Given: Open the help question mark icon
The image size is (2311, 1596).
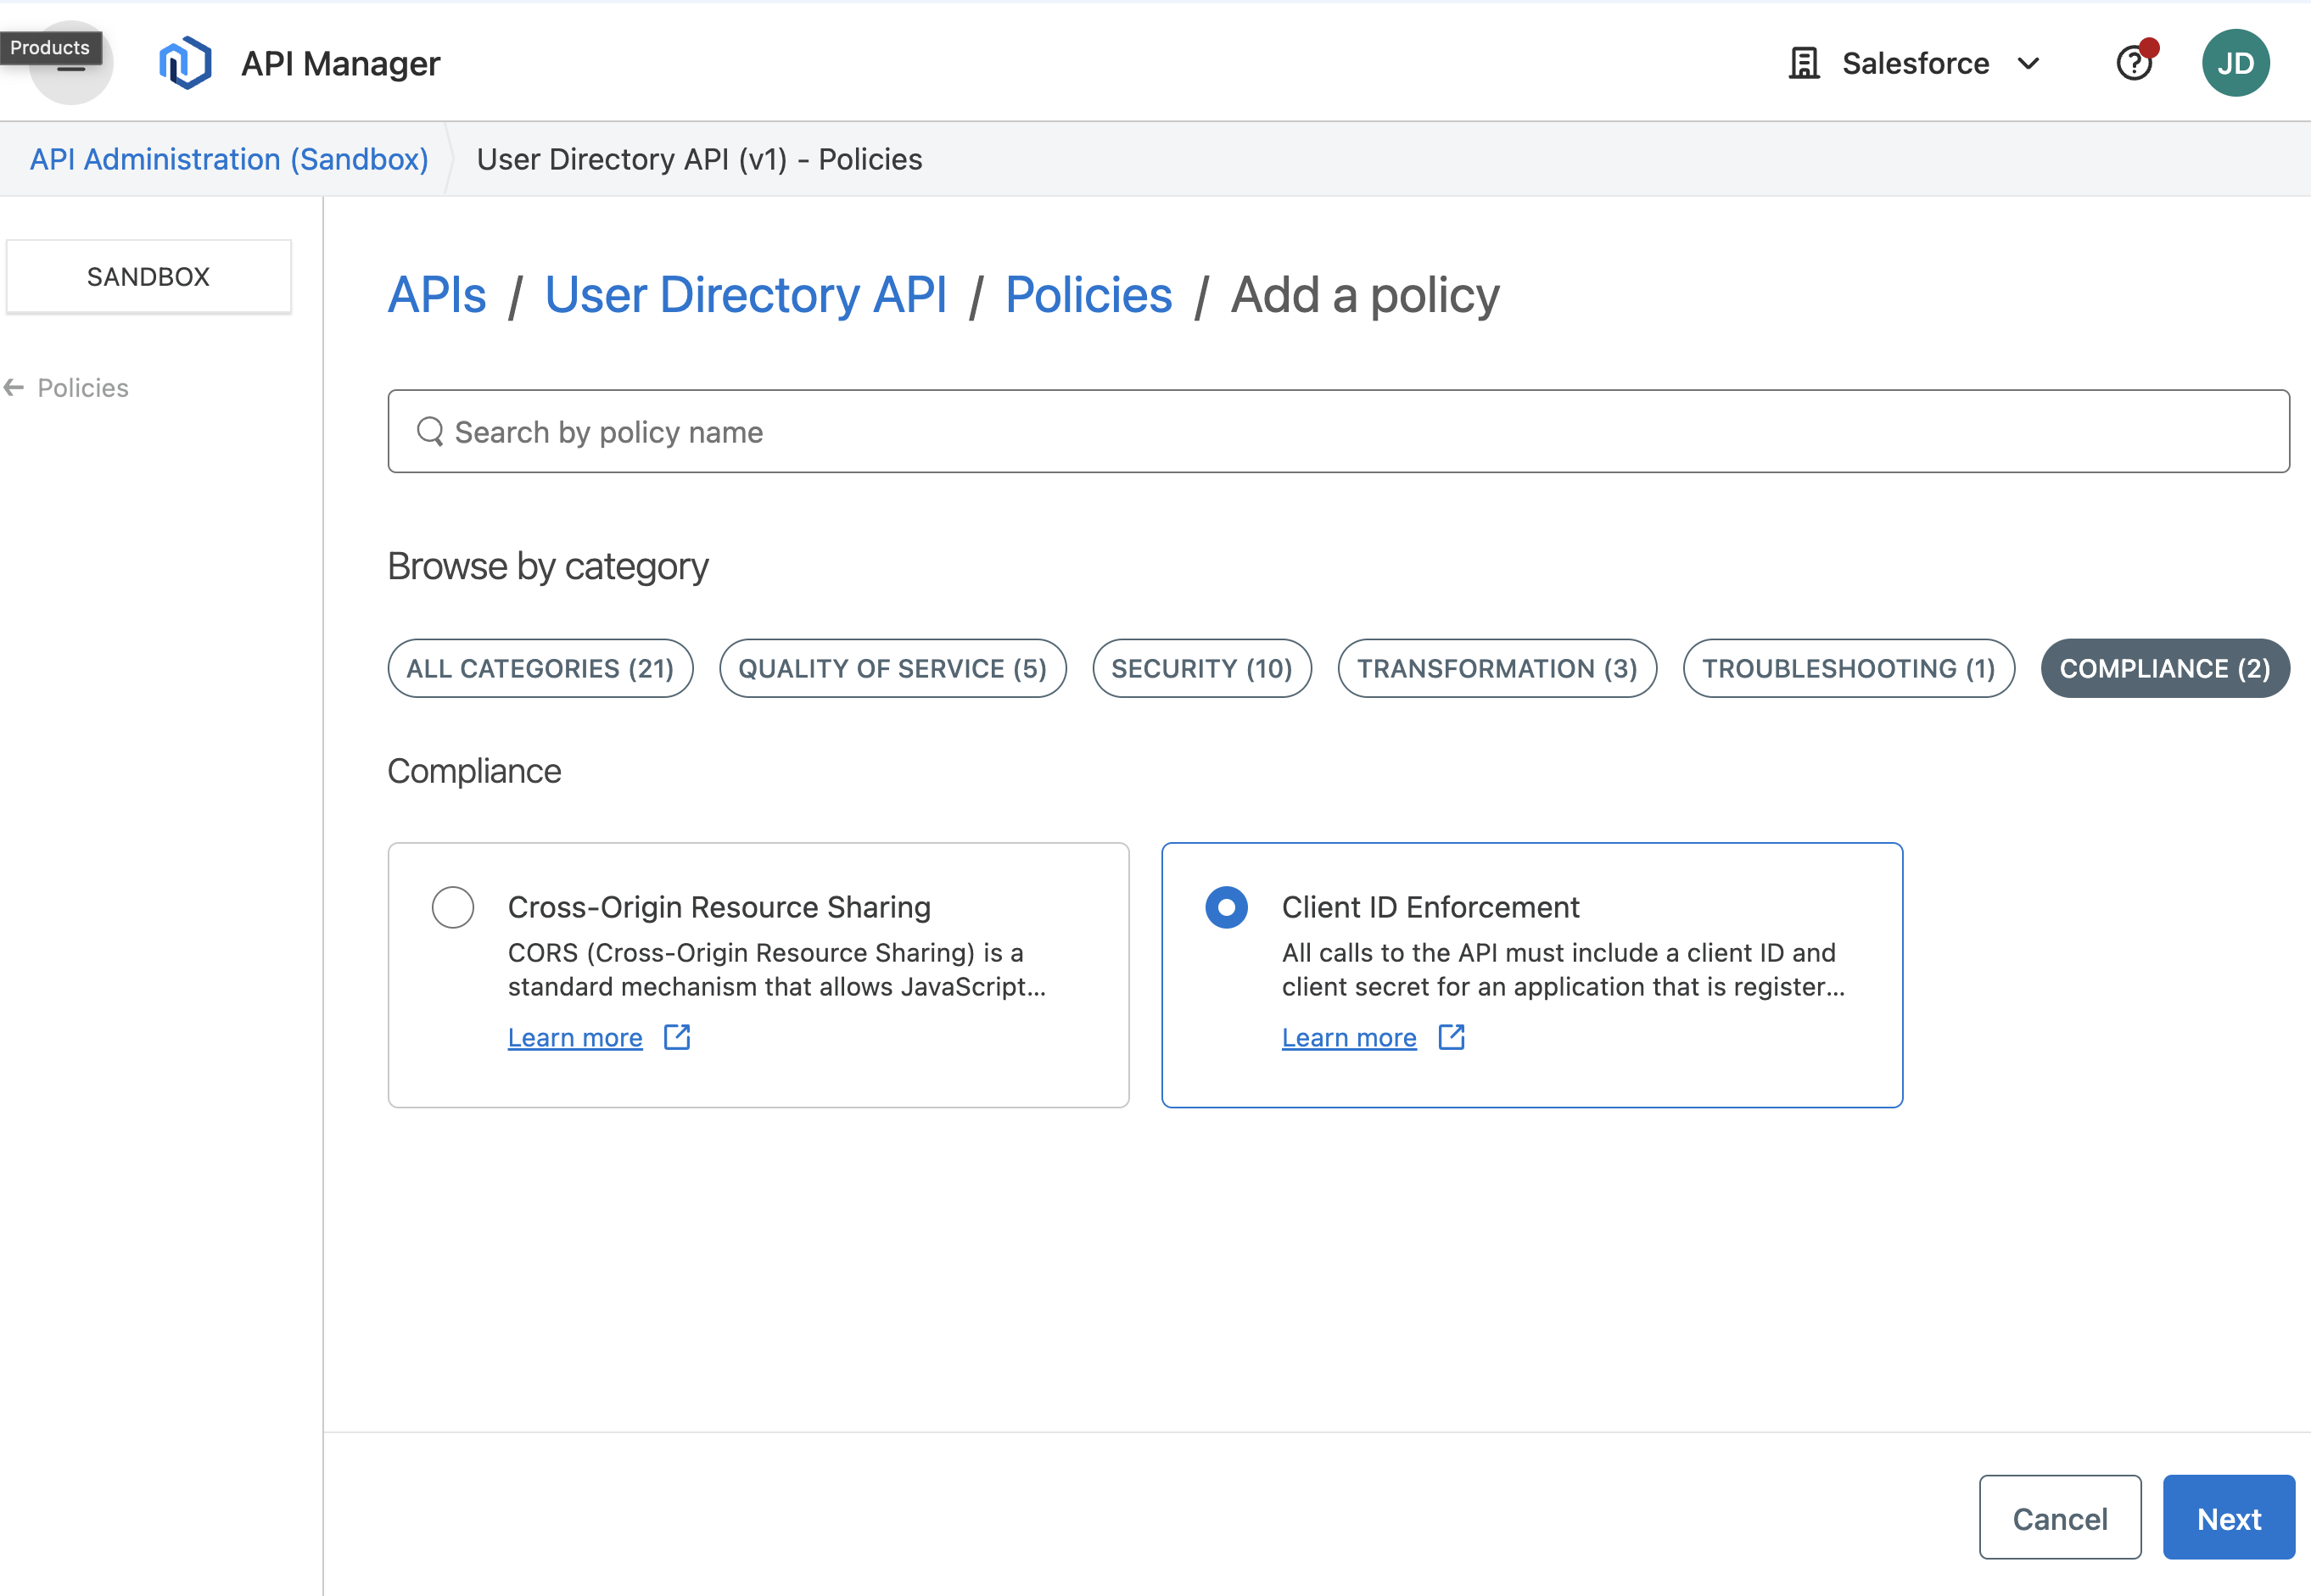Looking at the screenshot, I should tap(2134, 63).
